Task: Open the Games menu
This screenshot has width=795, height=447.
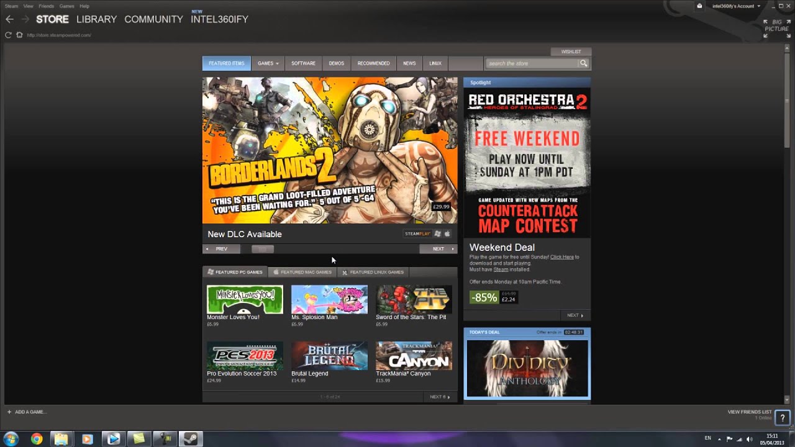Action: point(66,6)
